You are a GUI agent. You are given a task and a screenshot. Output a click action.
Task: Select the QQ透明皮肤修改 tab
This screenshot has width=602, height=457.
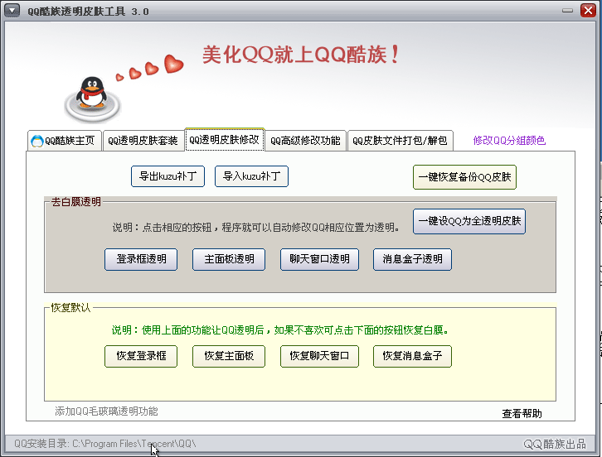pyautogui.click(x=225, y=140)
